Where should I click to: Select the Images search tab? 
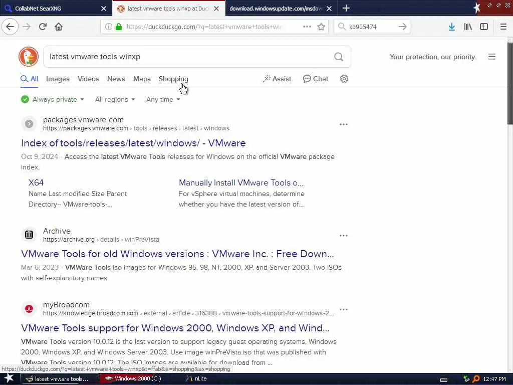(x=58, y=79)
